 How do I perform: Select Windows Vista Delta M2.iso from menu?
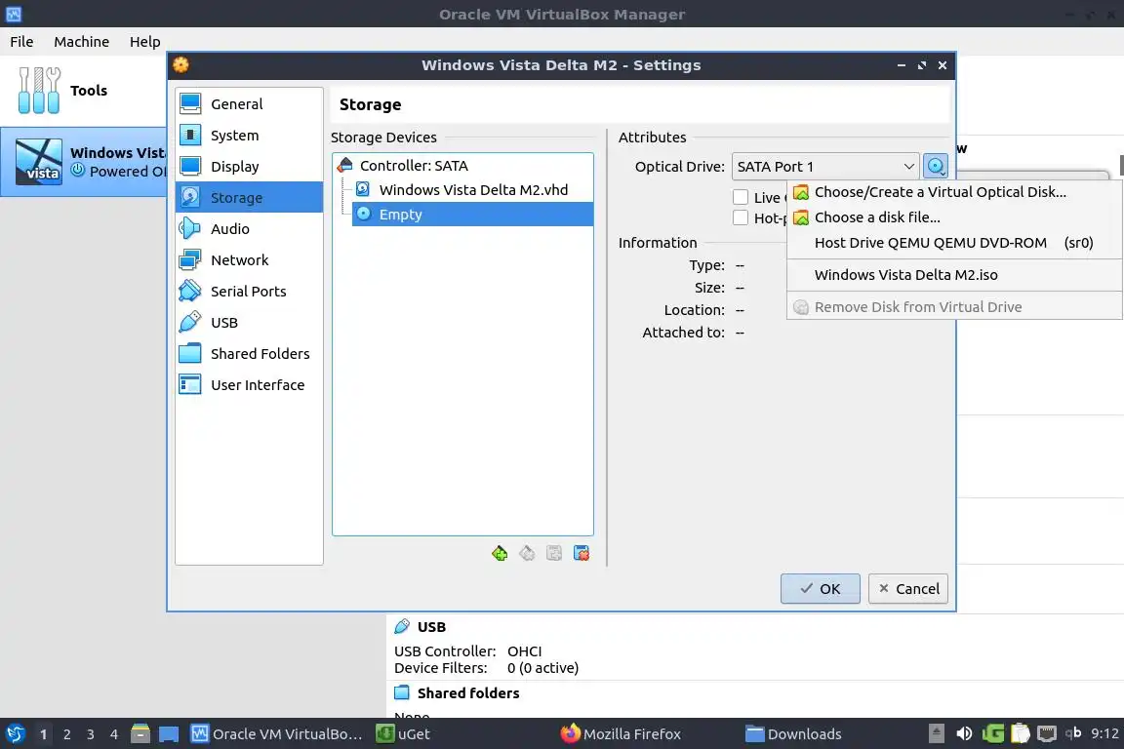(x=954, y=274)
